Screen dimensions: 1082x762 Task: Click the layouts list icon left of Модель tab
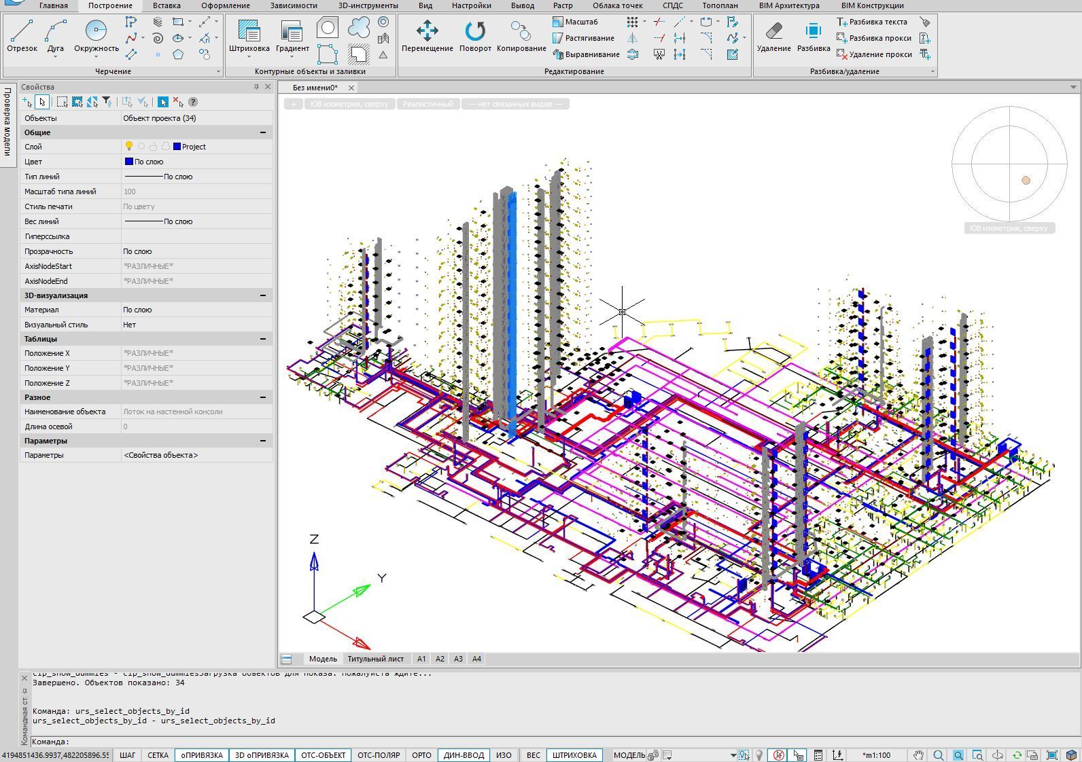[286, 659]
